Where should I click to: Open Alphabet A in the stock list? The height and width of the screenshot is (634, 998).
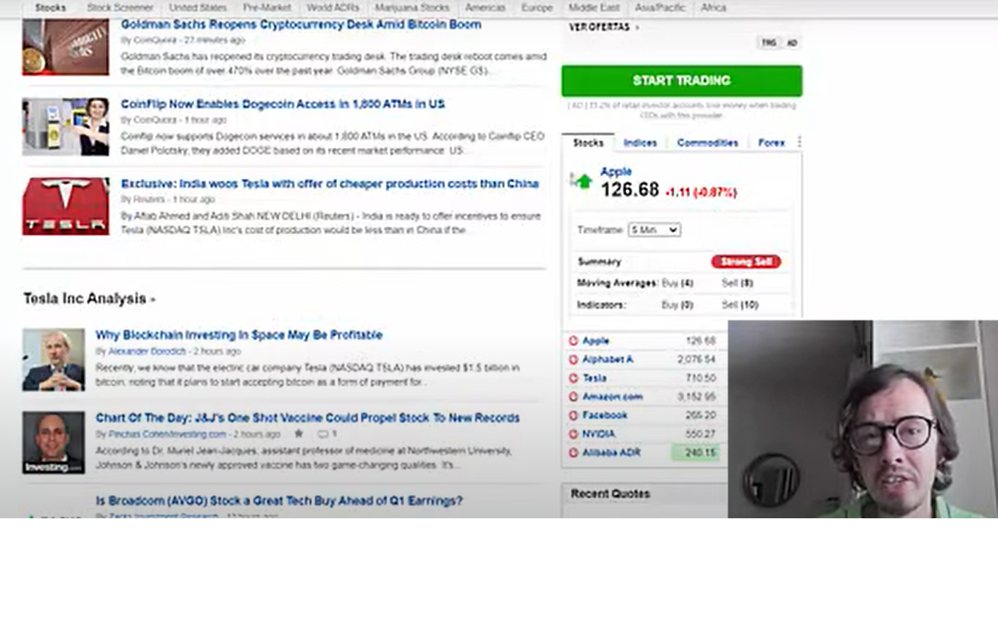pos(608,359)
